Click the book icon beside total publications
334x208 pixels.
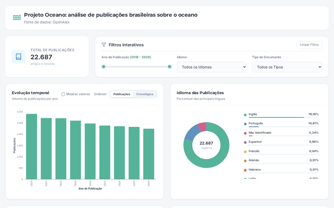tap(19, 57)
